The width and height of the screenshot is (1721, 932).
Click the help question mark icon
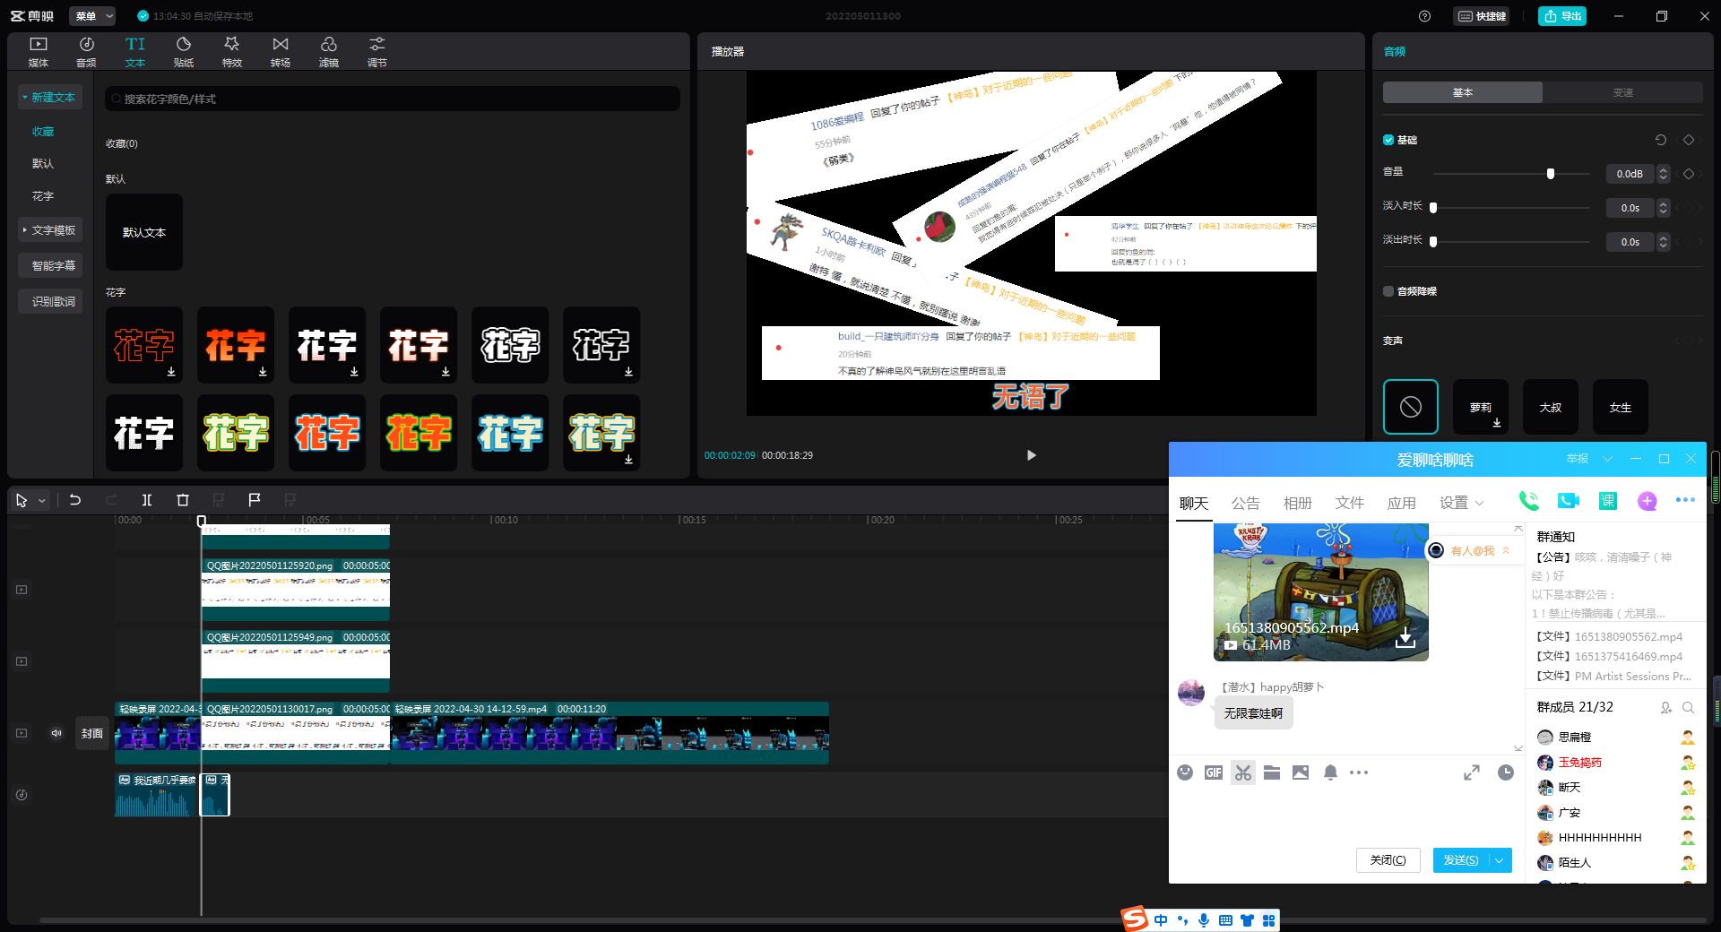point(1425,16)
